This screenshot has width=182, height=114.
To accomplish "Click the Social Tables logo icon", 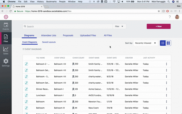I will 6,17.
